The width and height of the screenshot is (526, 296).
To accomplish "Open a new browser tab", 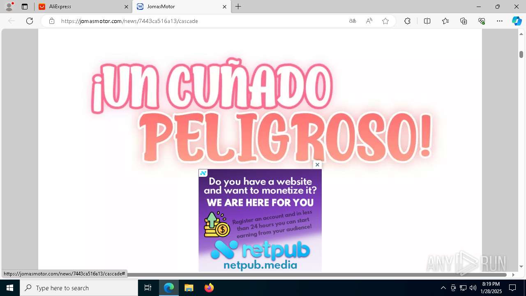I will pyautogui.click(x=238, y=7).
